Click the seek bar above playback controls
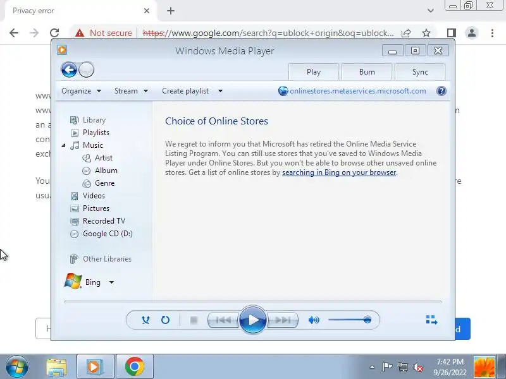 [252, 302]
